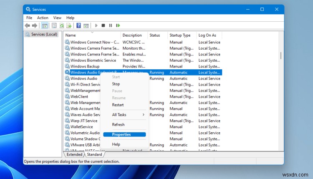This screenshot has height=179, width=313.
Task: Click the Back arrow toolbar icon
Action: (28, 25)
